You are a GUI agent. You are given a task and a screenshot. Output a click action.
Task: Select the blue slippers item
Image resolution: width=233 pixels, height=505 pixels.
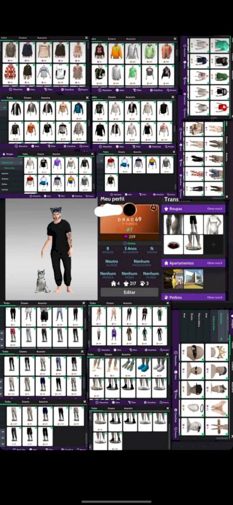(x=144, y=367)
